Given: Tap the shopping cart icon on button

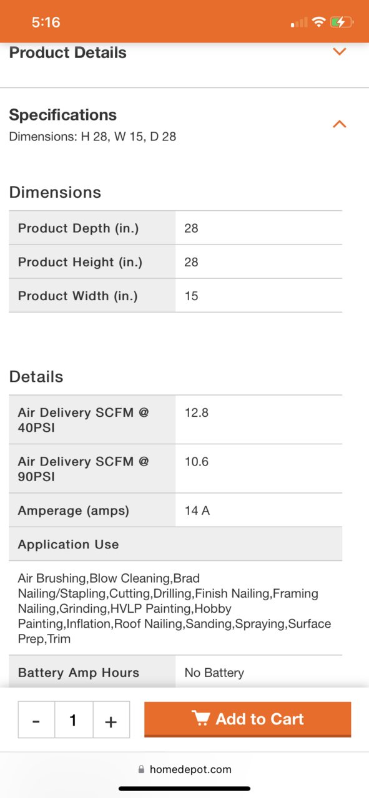Looking at the screenshot, I should [200, 718].
